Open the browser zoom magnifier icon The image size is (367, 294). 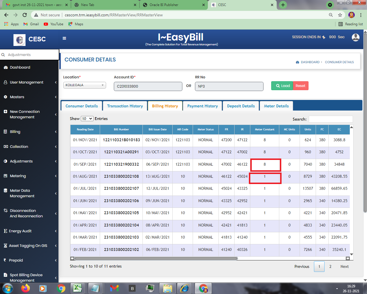tap(331, 15)
